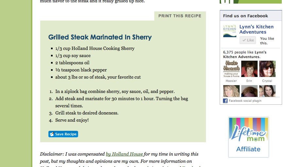Click the Hoosier Homemade profile thumbnail
This screenshot has height=167, width=288.
231,69
